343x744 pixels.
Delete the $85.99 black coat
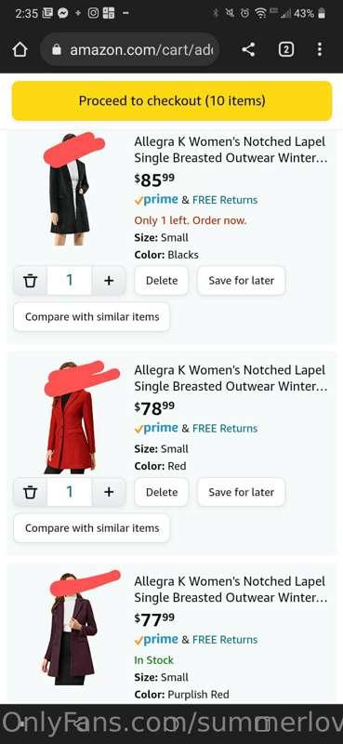[x=162, y=281]
